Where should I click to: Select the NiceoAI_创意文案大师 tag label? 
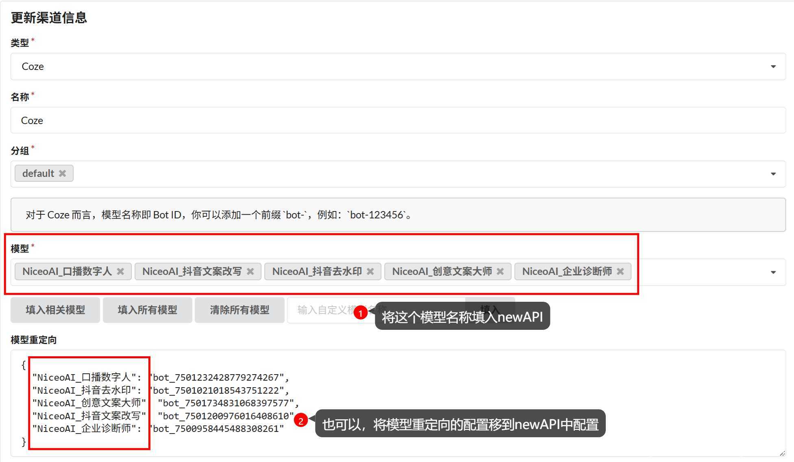442,271
